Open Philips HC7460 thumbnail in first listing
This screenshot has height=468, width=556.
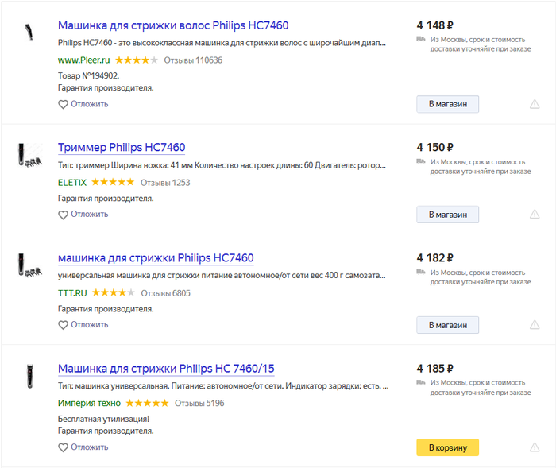(29, 33)
